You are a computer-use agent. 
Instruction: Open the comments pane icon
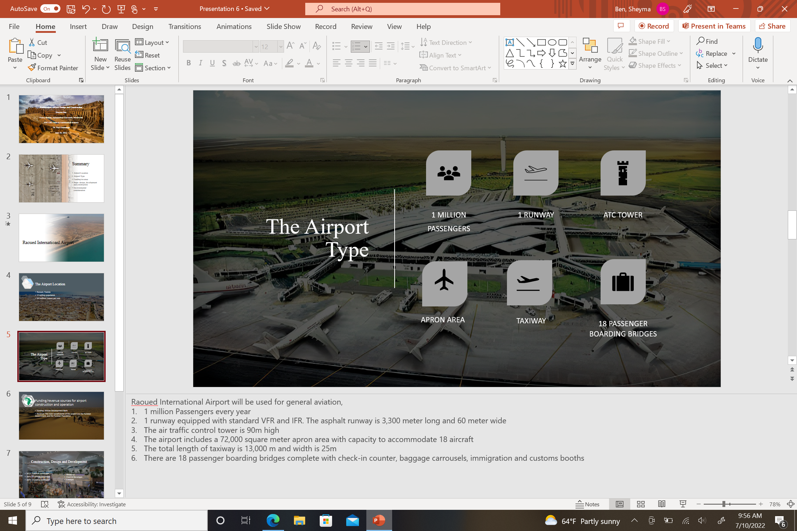click(x=621, y=26)
